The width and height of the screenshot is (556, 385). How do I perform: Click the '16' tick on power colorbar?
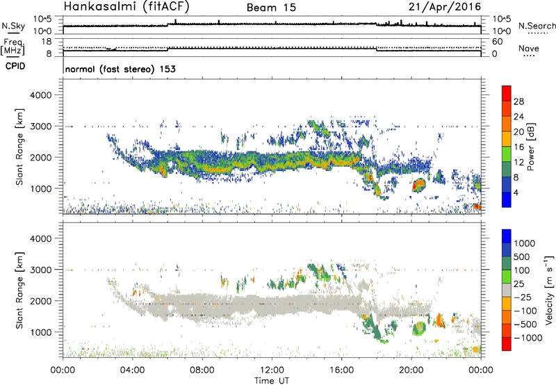[x=518, y=147]
